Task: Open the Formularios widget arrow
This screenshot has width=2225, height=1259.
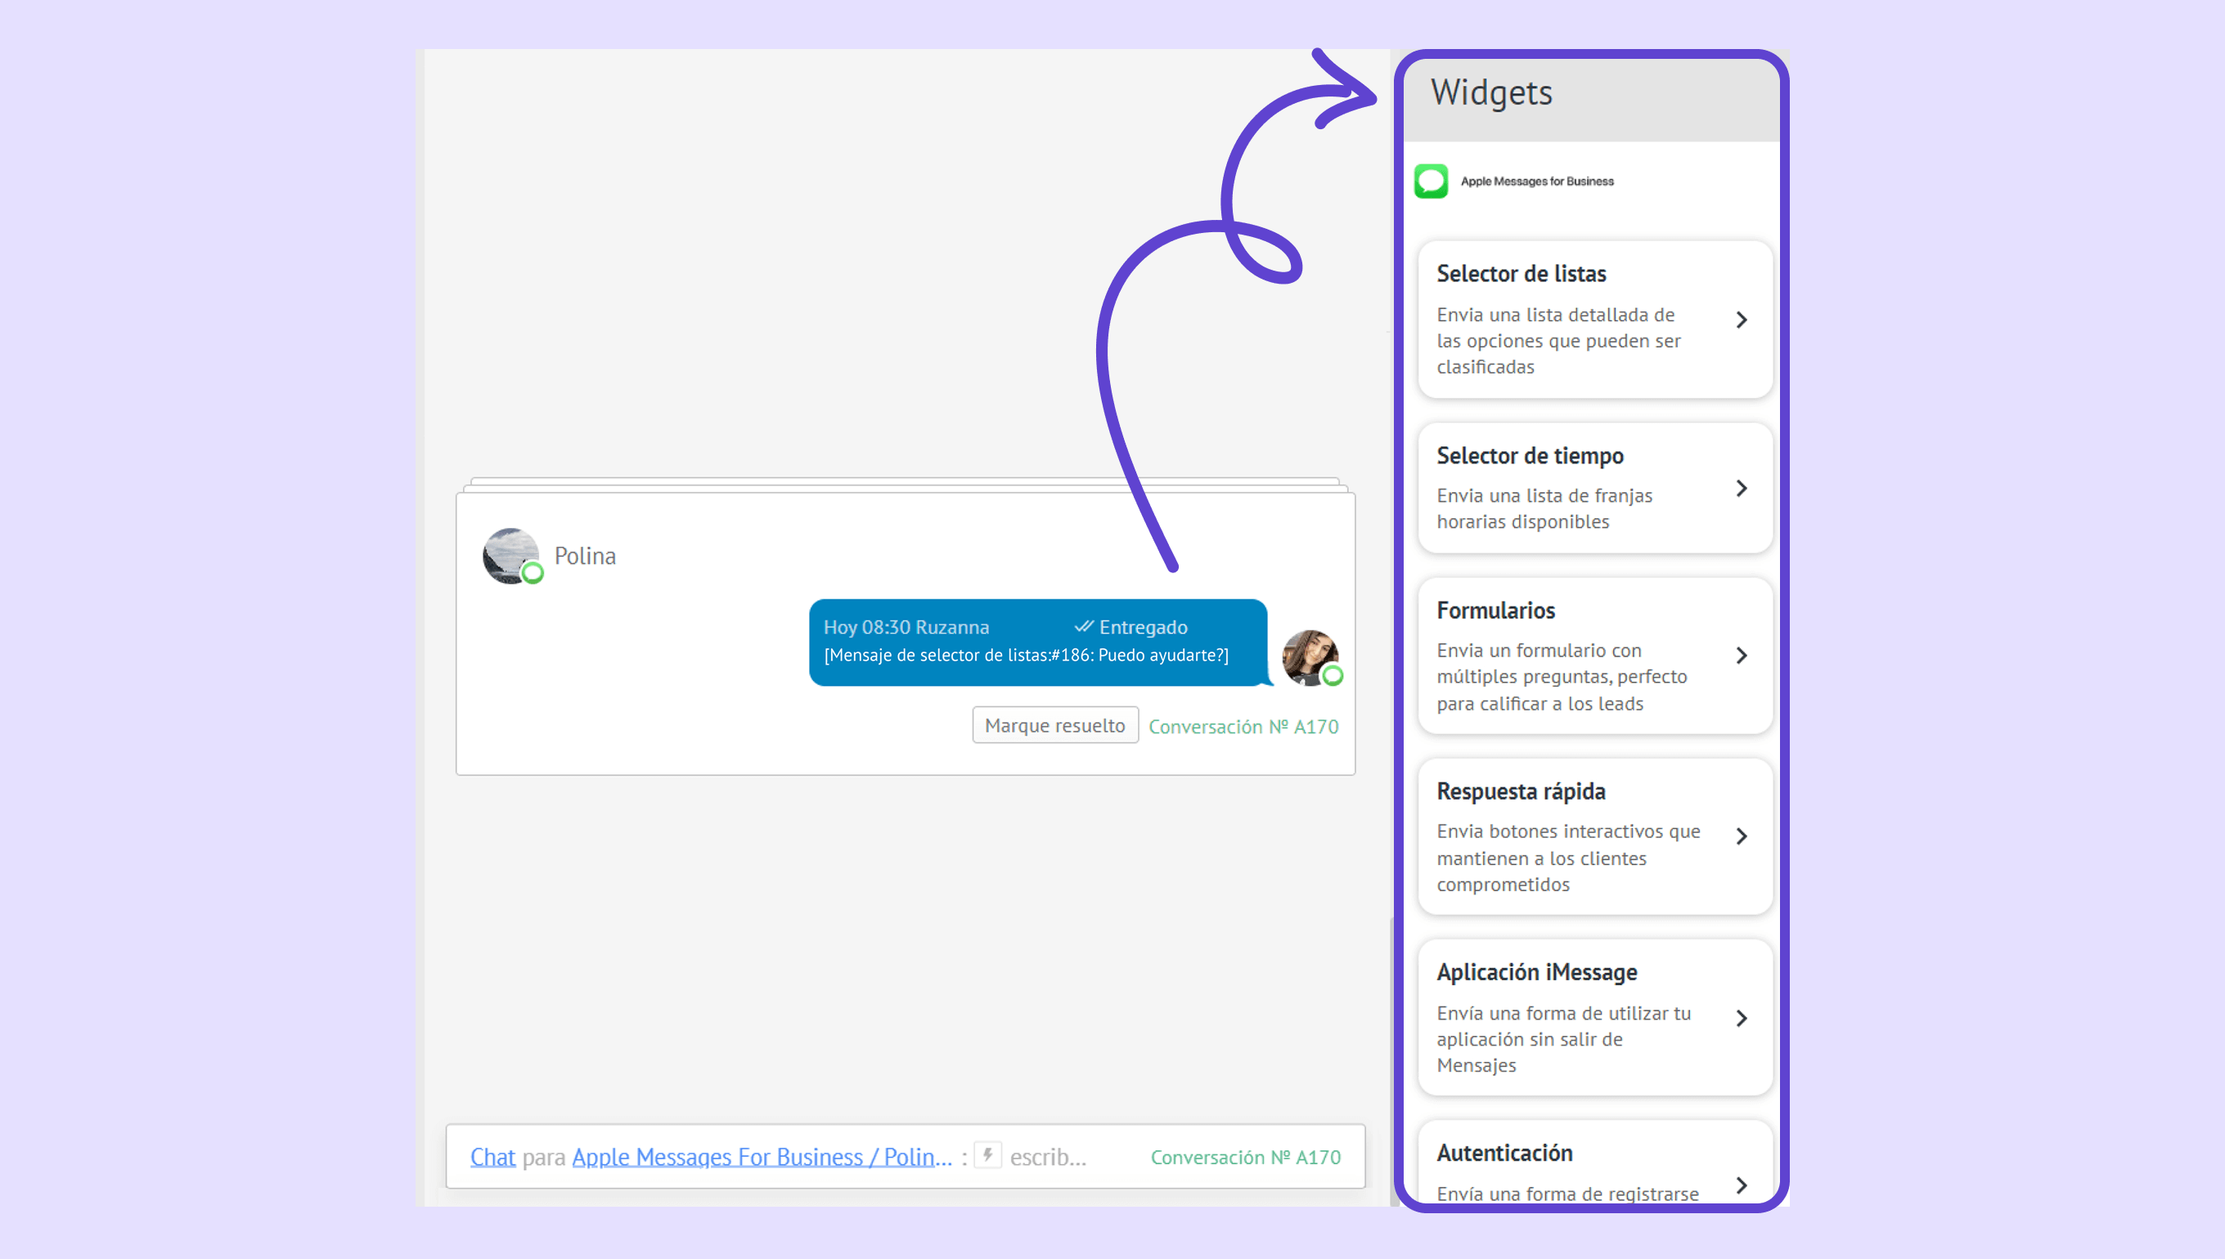Action: click(x=1742, y=656)
